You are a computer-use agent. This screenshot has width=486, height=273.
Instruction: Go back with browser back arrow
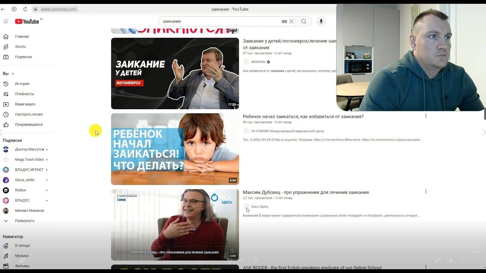[x=3, y=9]
